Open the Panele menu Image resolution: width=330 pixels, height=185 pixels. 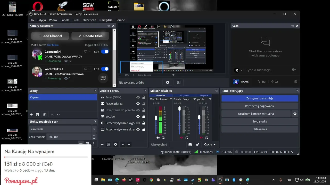65,20
